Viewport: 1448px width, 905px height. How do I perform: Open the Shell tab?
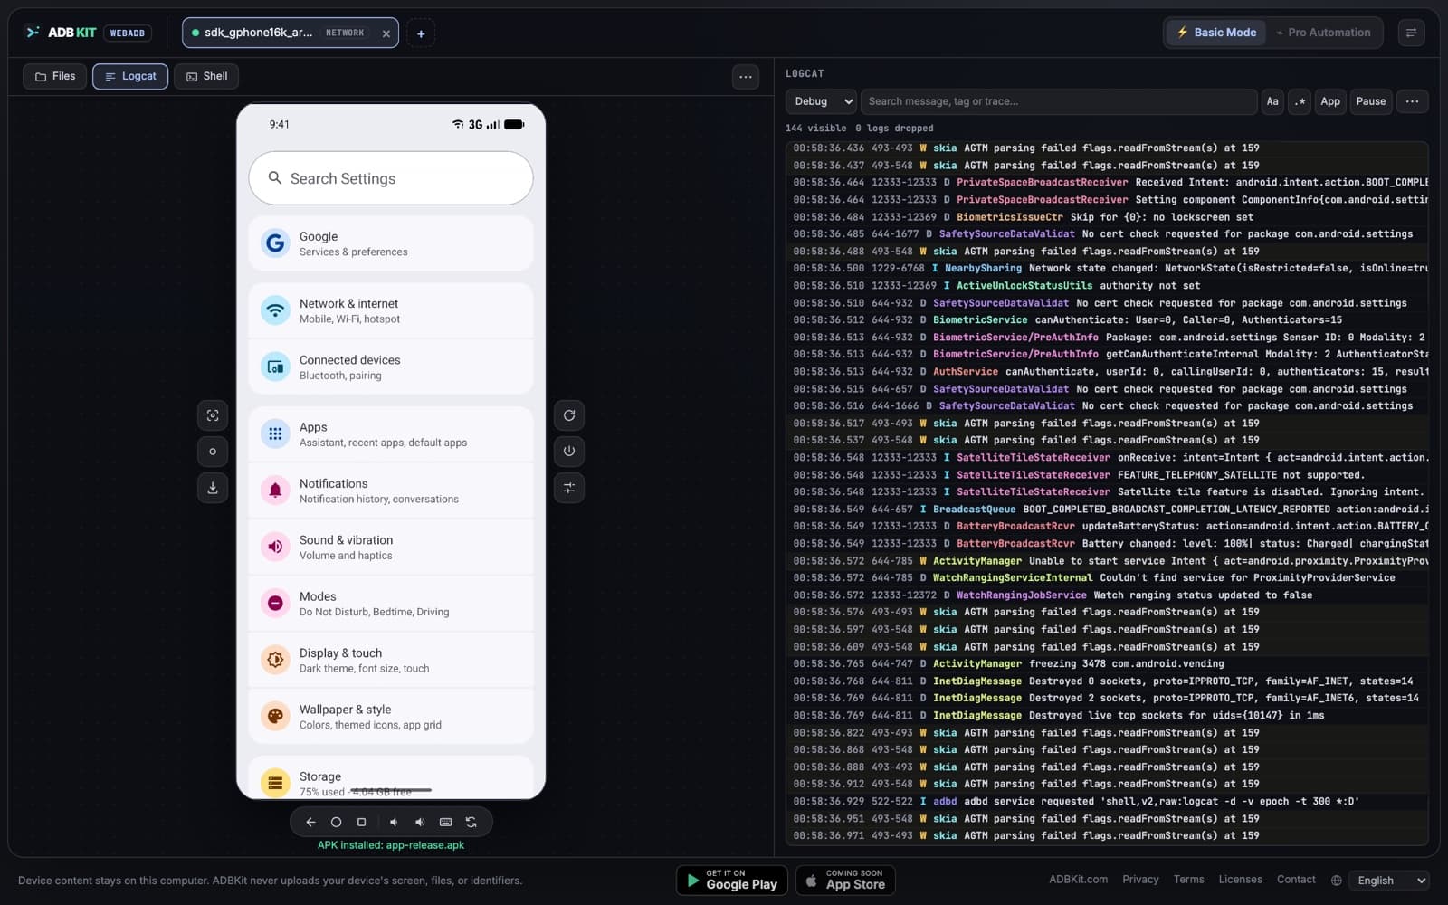pyautogui.click(x=206, y=76)
